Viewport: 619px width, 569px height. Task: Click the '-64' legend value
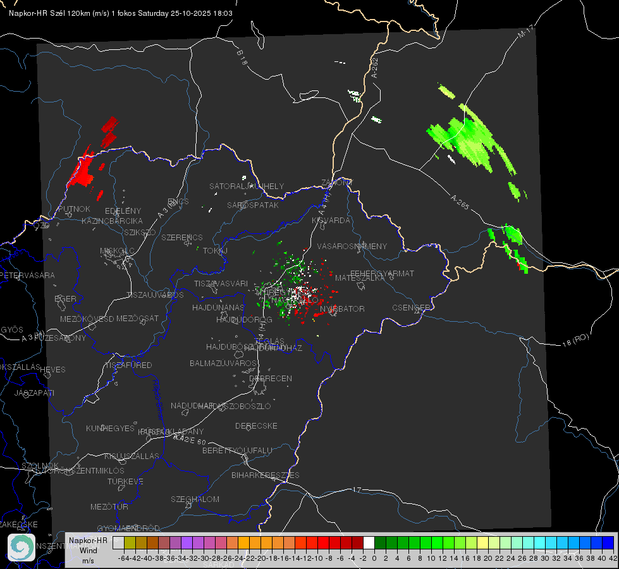(x=123, y=558)
